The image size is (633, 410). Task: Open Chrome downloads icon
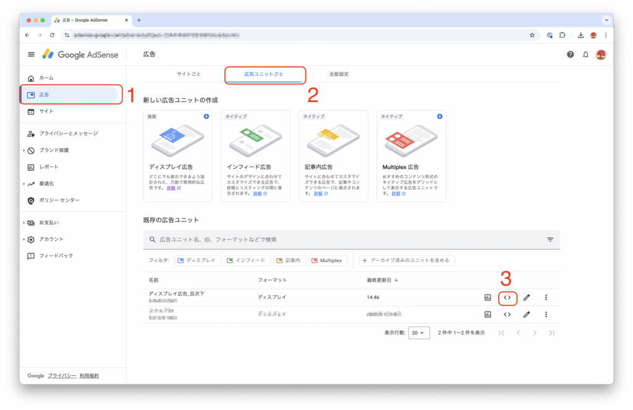tap(580, 35)
